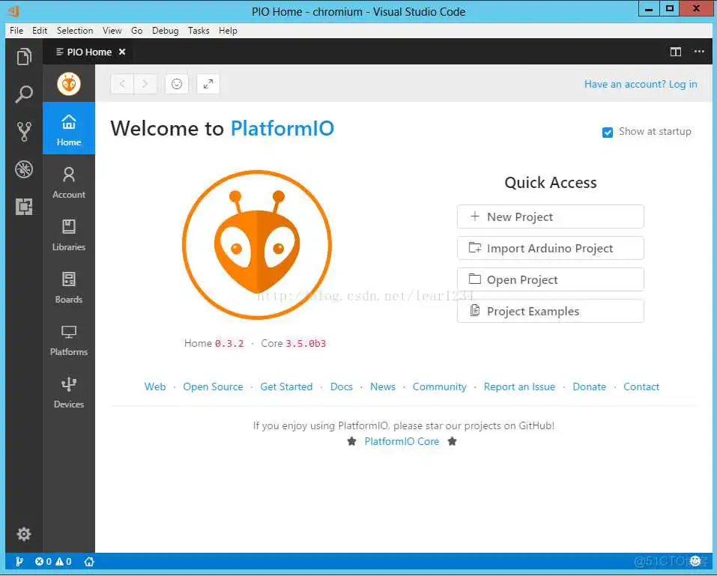Open the Debug menu
The image size is (717, 576).
[165, 31]
